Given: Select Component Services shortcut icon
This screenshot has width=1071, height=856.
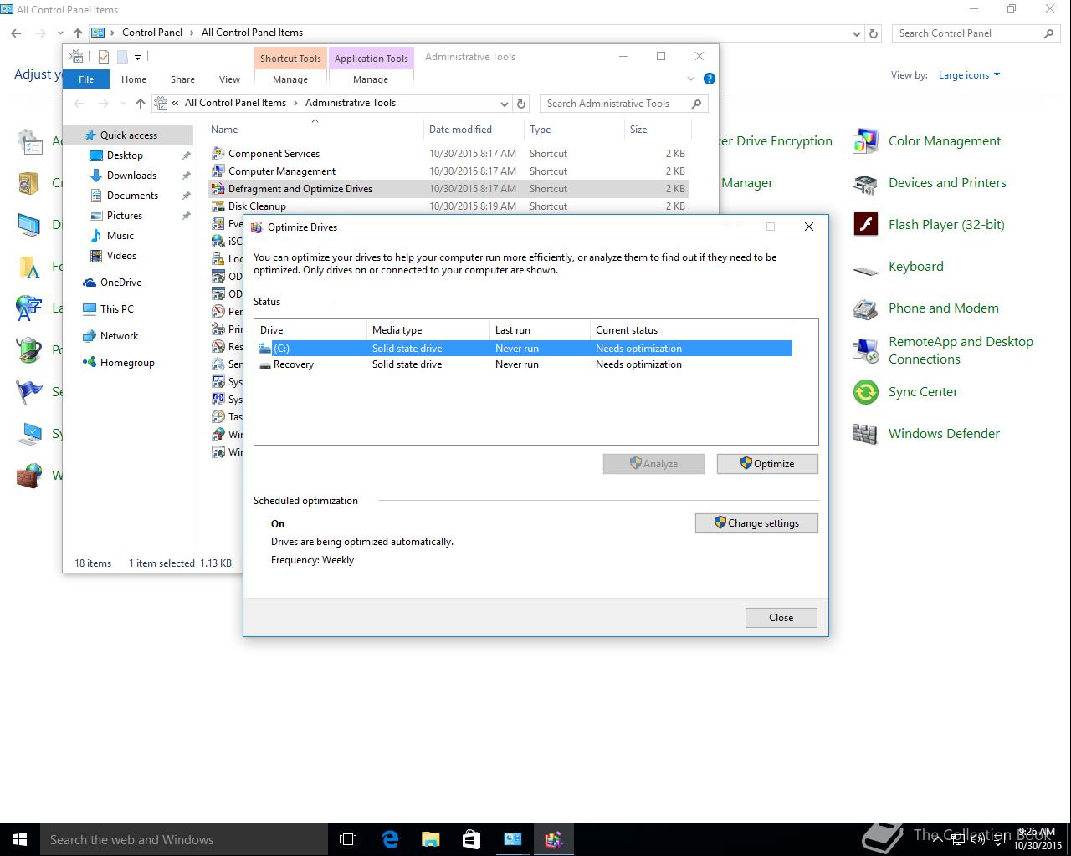Looking at the screenshot, I should 218,154.
